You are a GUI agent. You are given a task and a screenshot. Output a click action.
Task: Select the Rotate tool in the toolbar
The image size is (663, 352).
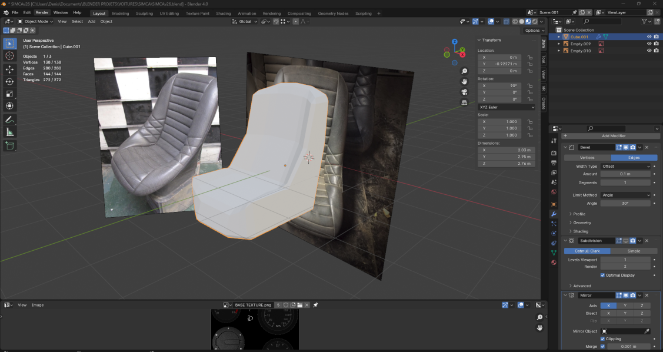coord(9,81)
